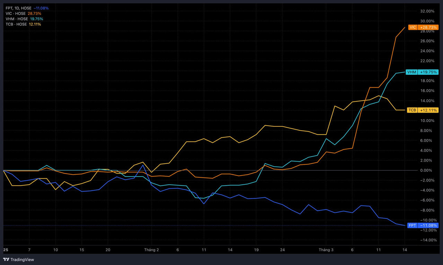443x265 pixels.
Task: Click the VHM · HOSE legend entry
Action: pyautogui.click(x=17, y=19)
